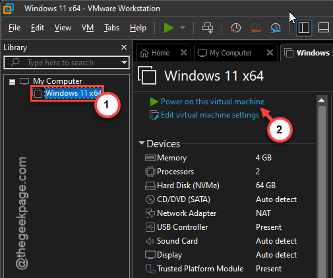This screenshot has height=278, width=333.
Task: Select the Sound Card label
Action: (x=177, y=241)
